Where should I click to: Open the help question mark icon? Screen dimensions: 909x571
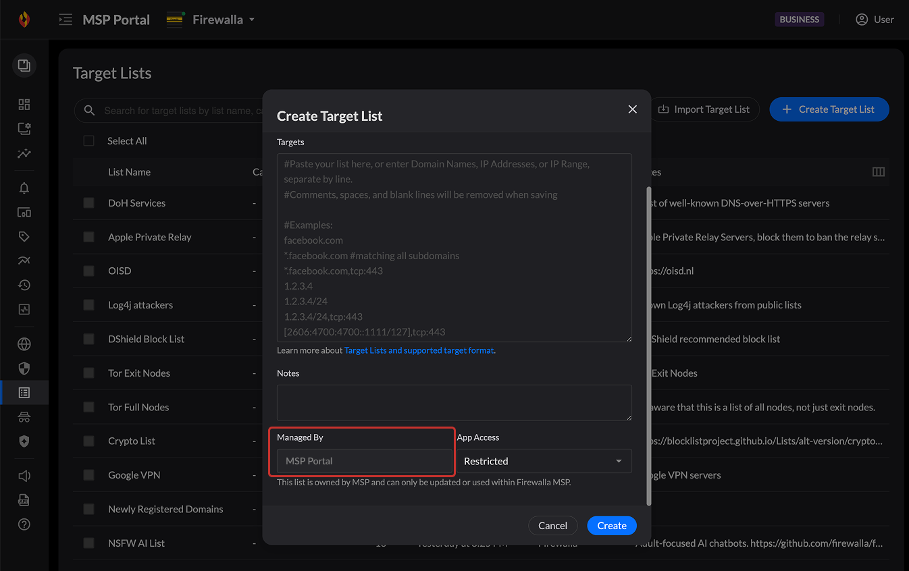click(24, 524)
